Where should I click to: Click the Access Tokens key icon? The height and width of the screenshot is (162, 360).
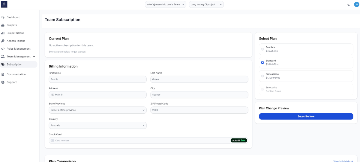tap(3, 41)
